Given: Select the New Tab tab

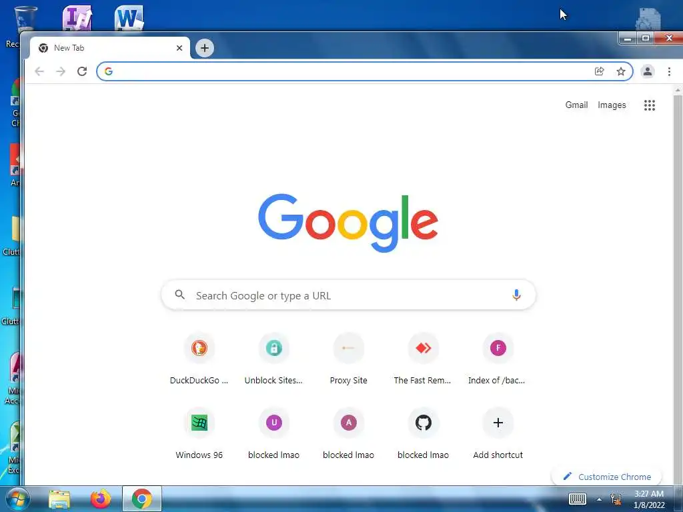Looking at the screenshot, I should coord(110,48).
